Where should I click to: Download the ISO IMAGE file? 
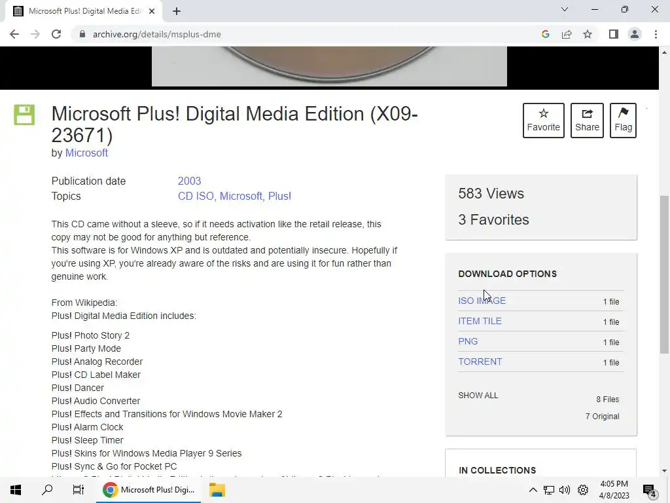tap(482, 301)
